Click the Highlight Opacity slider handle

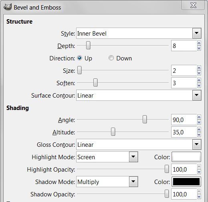tap(167, 169)
